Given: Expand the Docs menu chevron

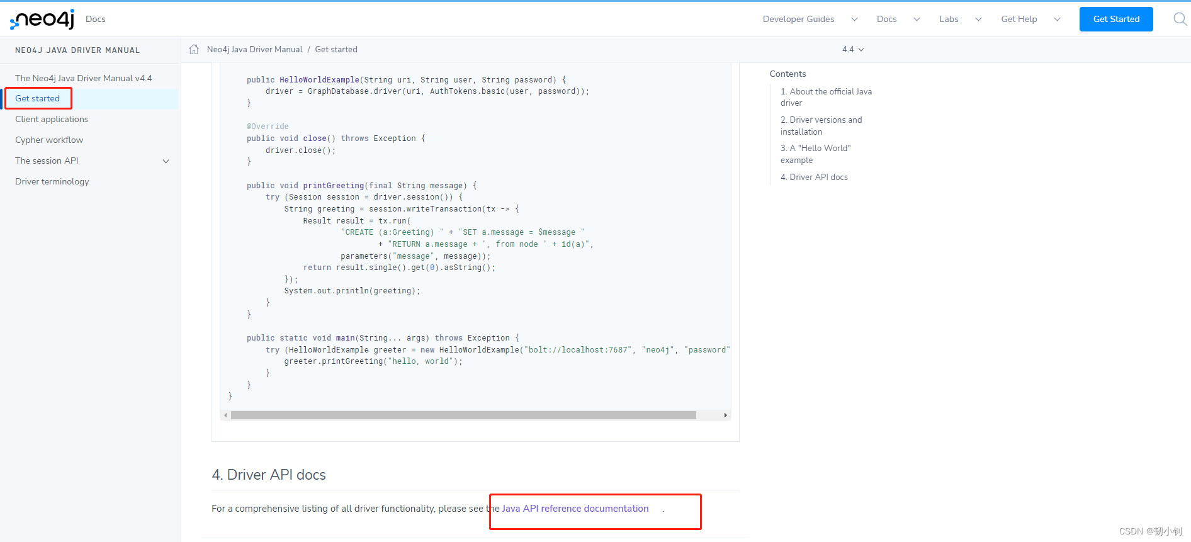Looking at the screenshot, I should click(x=917, y=20).
